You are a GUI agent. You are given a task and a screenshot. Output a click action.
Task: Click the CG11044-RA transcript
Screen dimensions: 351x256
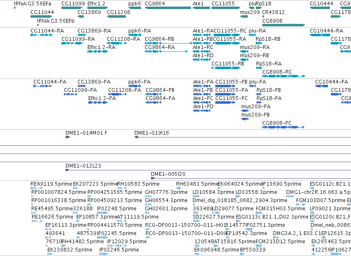42,35
